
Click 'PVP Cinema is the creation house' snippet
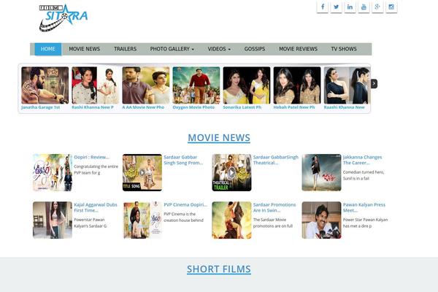(x=183, y=217)
